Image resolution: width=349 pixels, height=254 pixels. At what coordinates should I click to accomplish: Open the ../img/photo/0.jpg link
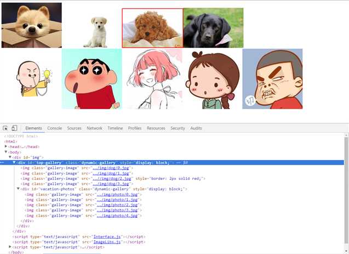[x=117, y=194]
